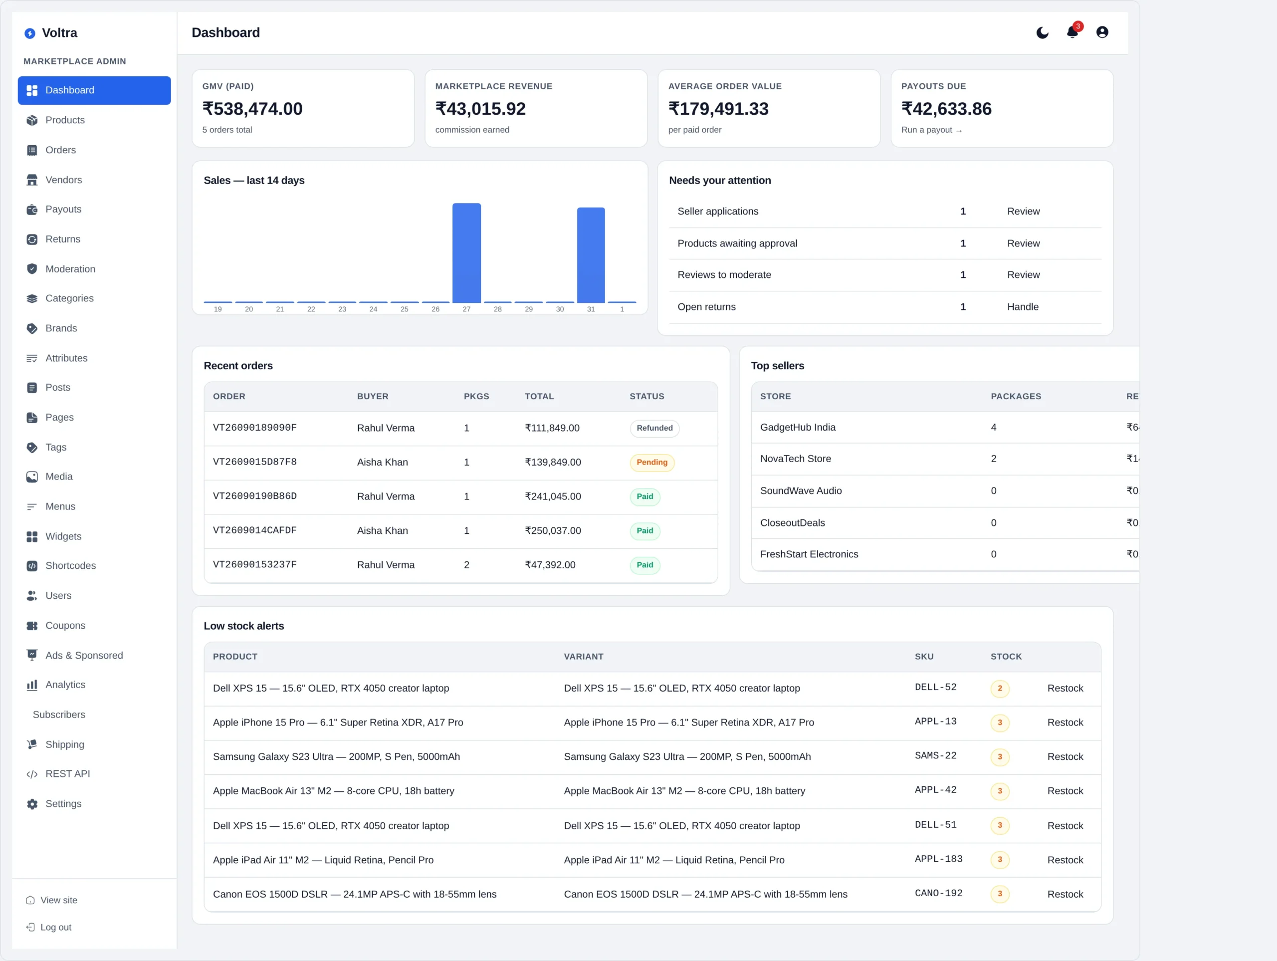The width and height of the screenshot is (1277, 961).
Task: Navigate to Orders in sidebar
Action: [94, 150]
